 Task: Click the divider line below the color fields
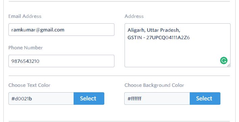[x=119, y=121]
